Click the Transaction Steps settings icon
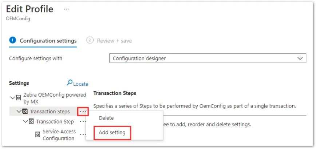 [25, 112]
